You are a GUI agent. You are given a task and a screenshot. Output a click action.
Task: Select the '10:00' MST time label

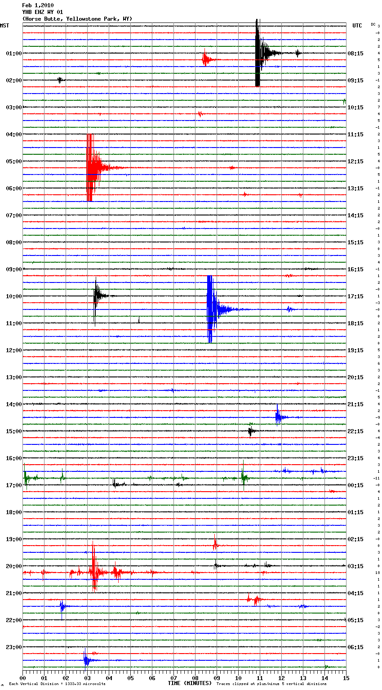point(14,296)
